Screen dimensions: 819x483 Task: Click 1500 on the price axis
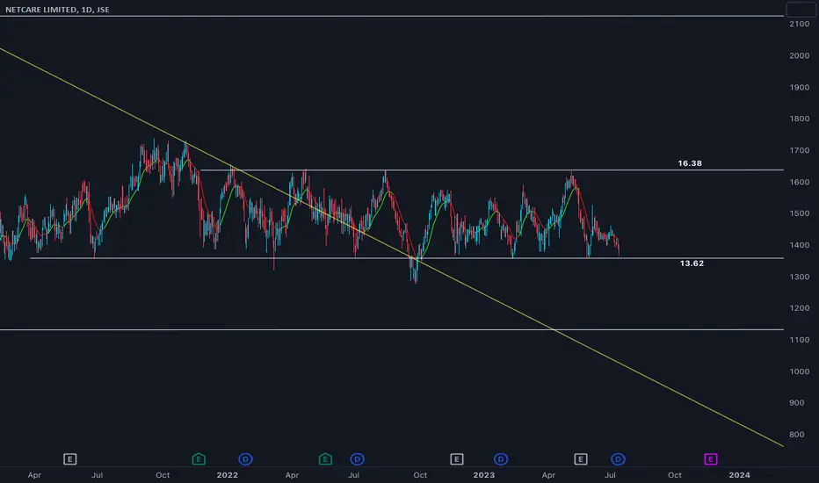[x=799, y=213]
